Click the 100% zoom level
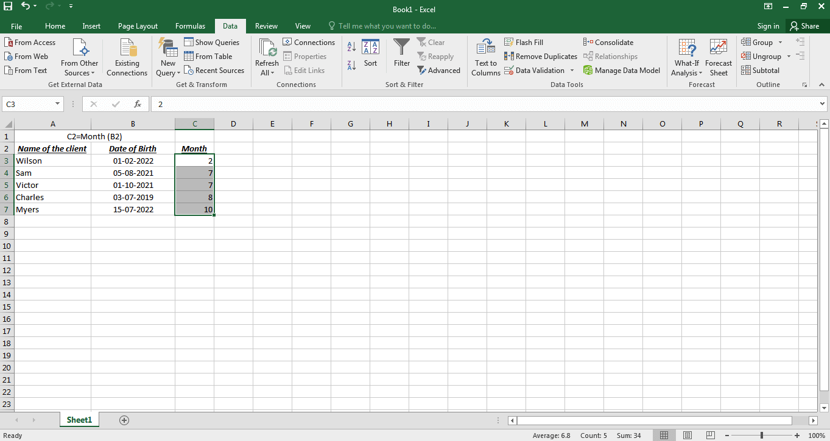Screen dimensions: 830x441 click(817, 436)
